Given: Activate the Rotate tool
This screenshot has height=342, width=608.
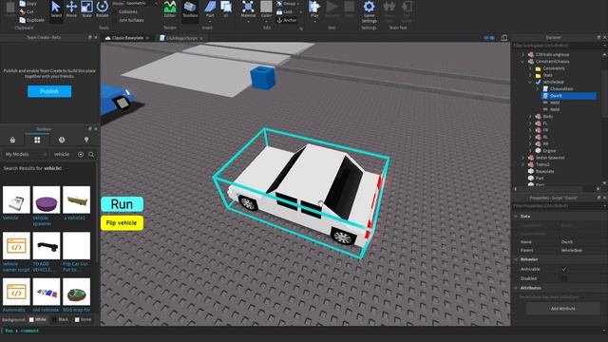Looking at the screenshot, I should click(x=103, y=9).
